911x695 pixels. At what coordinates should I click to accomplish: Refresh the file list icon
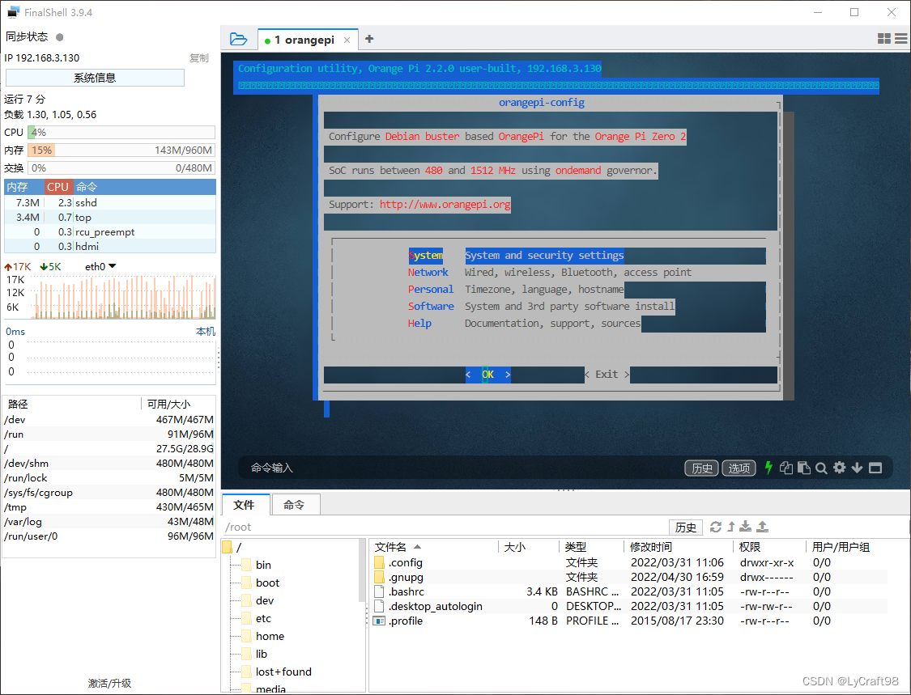coord(716,527)
